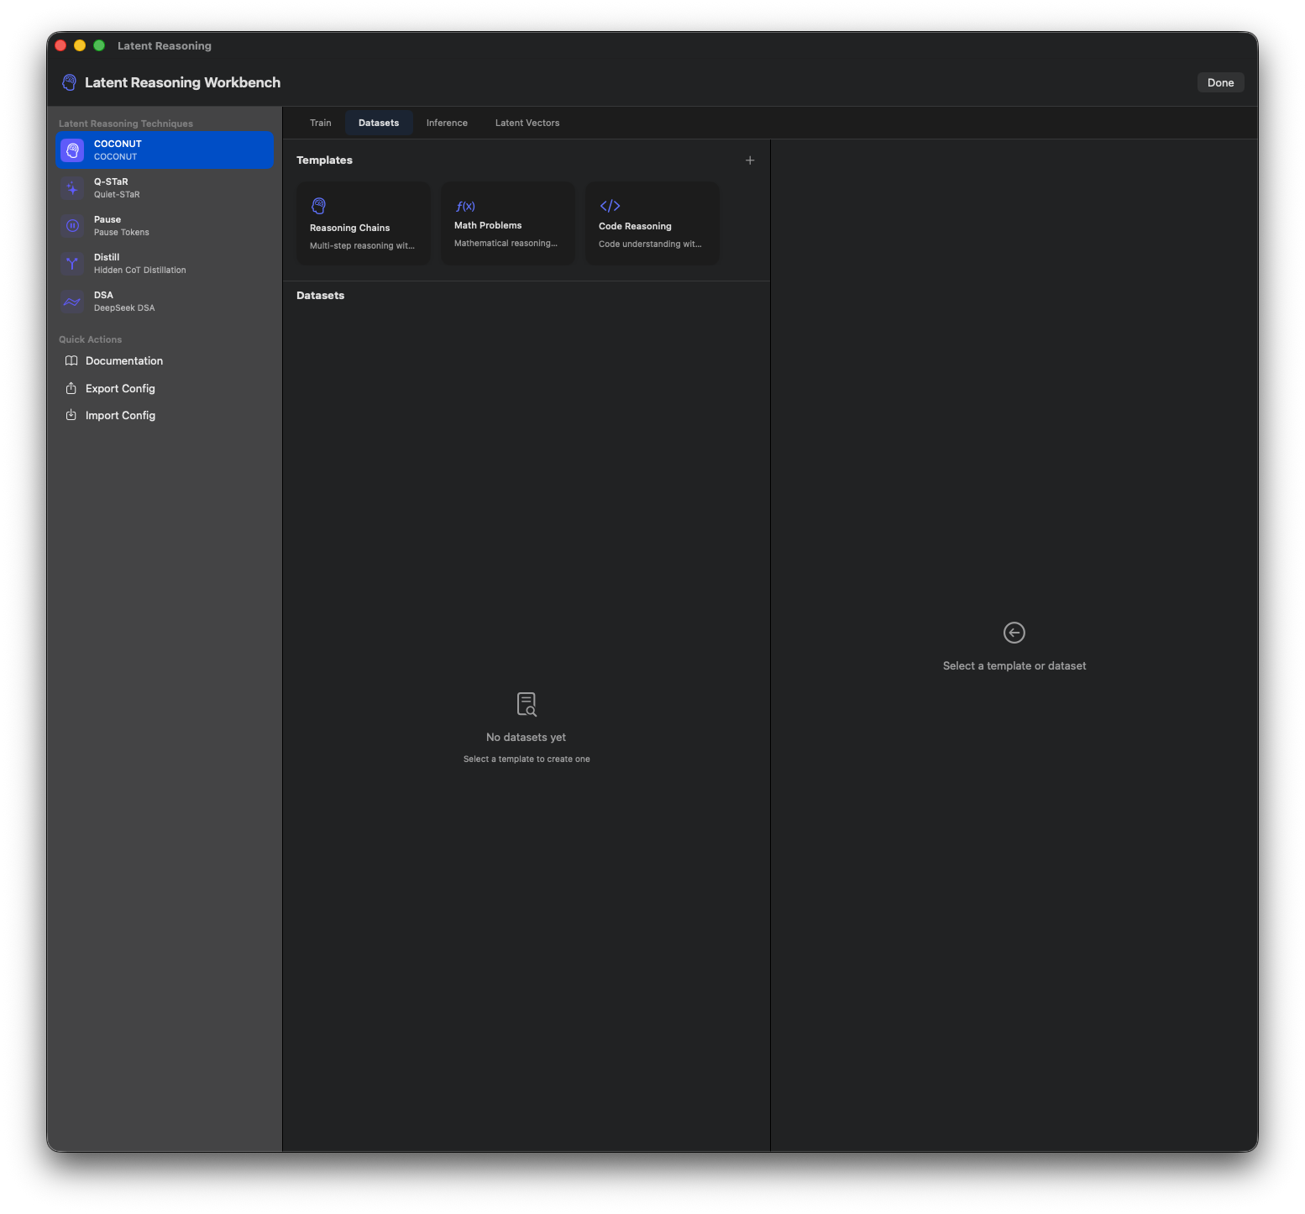
Task: Pick the Math Problems template card
Action: pyautogui.click(x=507, y=223)
